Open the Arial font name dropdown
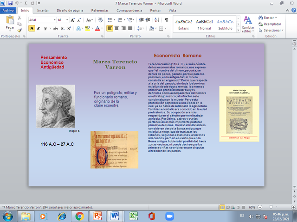Image resolution: width=297 pixels, height=222 pixels. coord(55,20)
